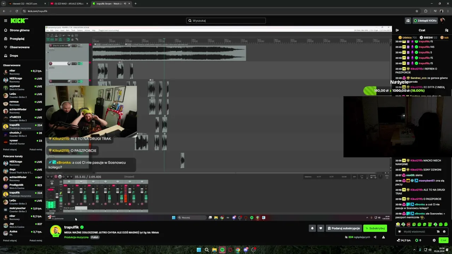Click osaQB username in chat

410,175
